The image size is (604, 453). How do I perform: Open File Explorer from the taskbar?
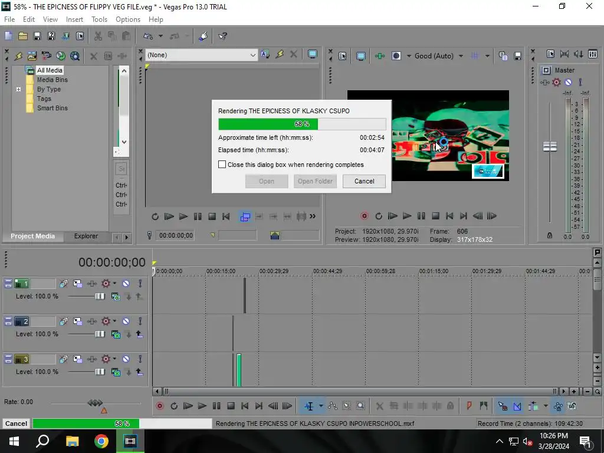72,441
